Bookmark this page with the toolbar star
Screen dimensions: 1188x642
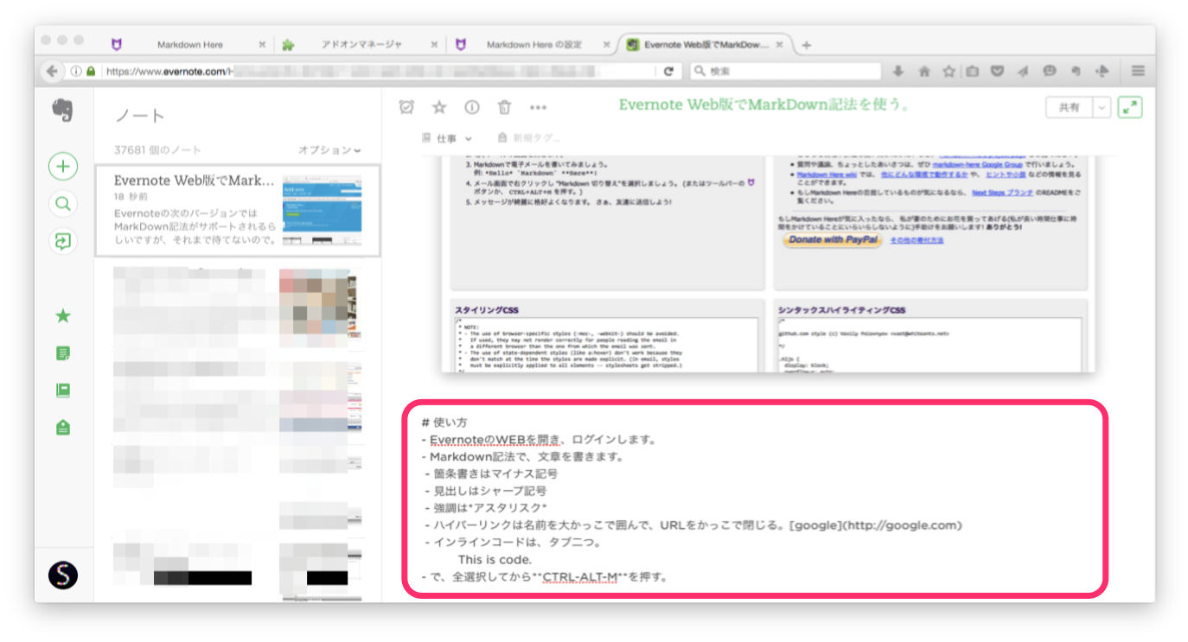point(948,72)
